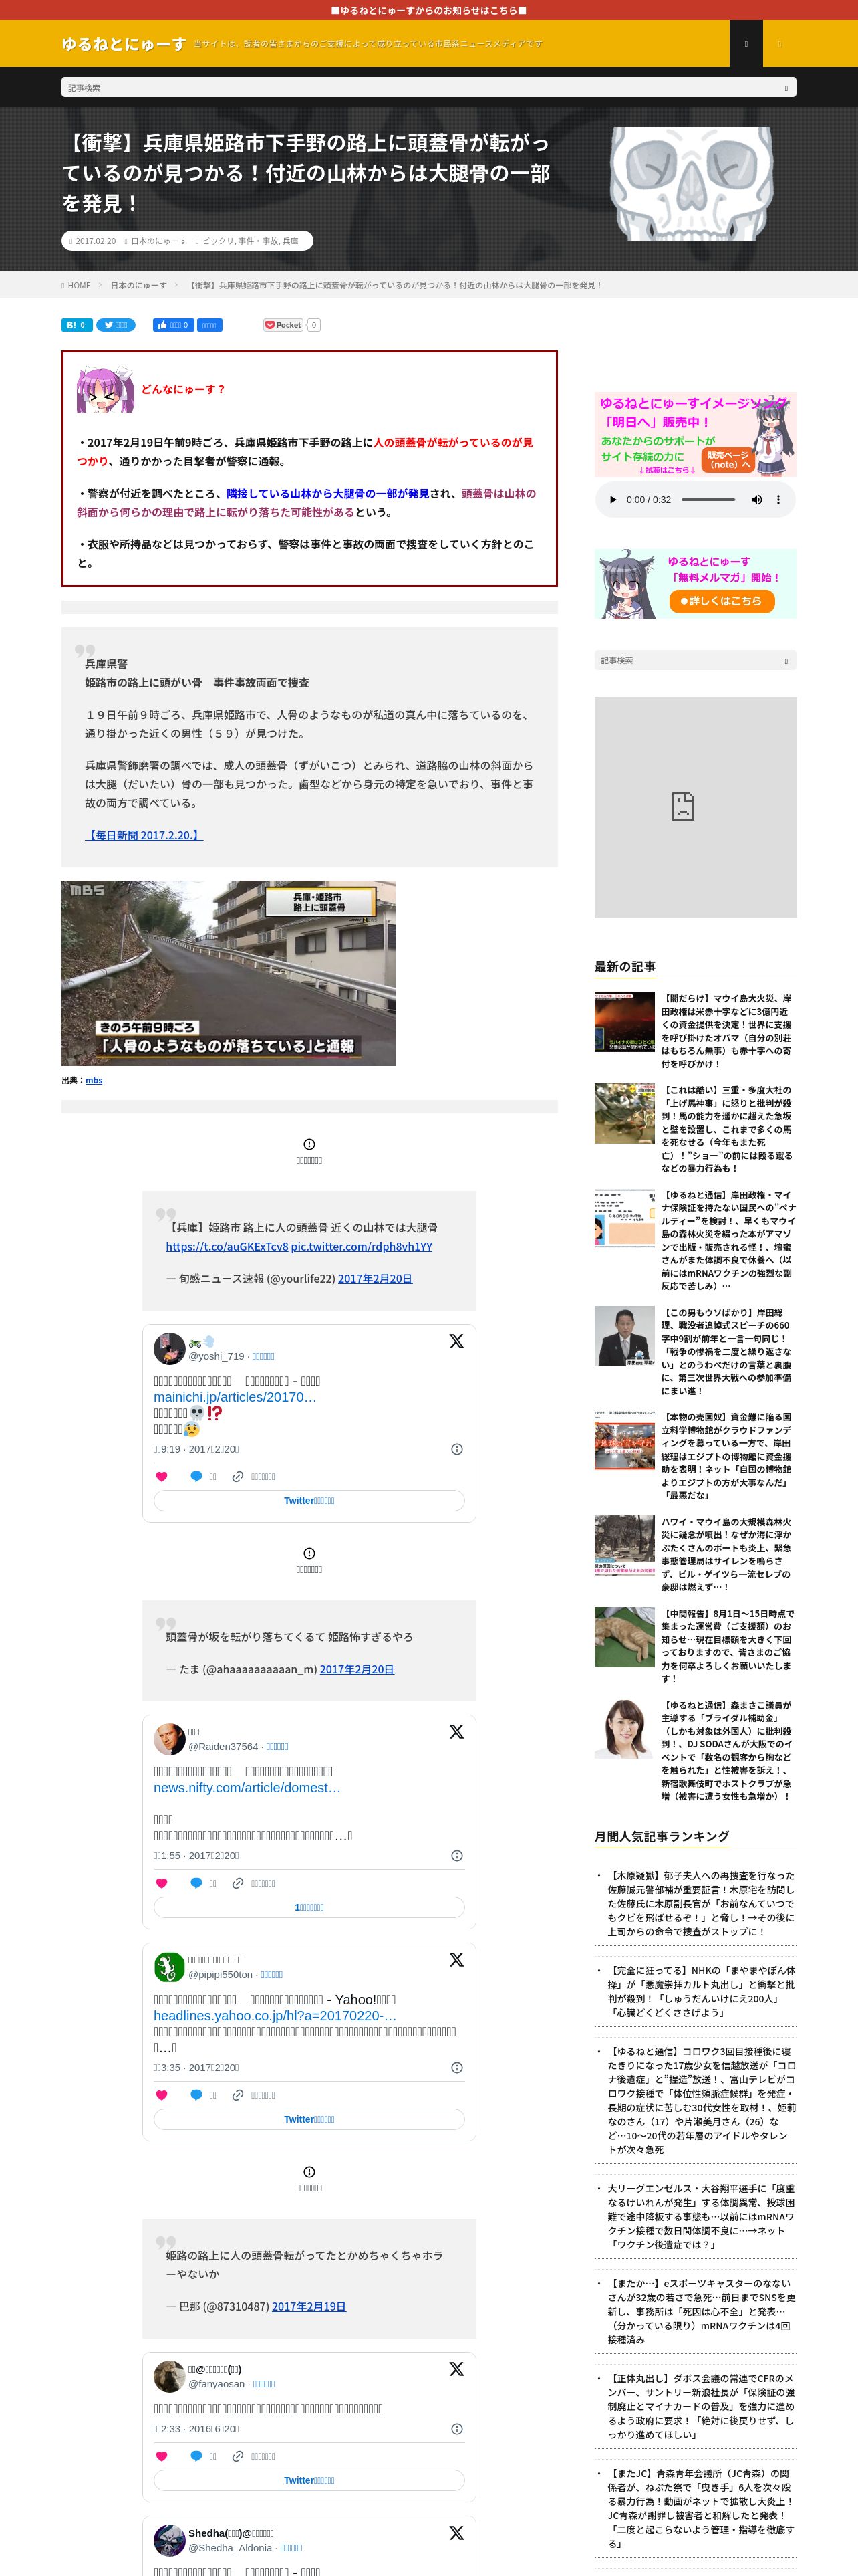Click the Facebook like thumbs-up button
Screen dimensions: 858x2576
pos(173,325)
